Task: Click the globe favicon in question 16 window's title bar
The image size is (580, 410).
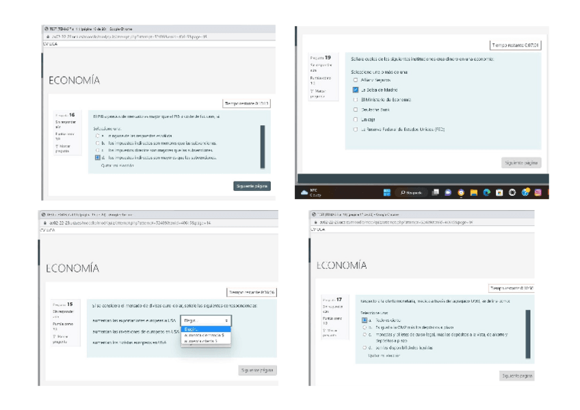Action: coord(47,29)
